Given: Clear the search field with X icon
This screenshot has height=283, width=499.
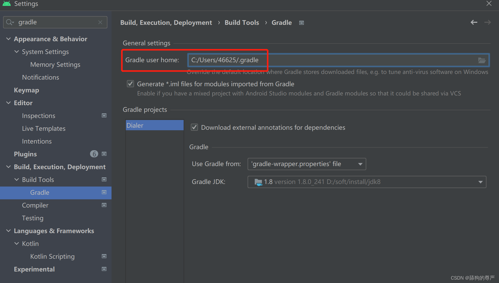Looking at the screenshot, I should click(100, 23).
